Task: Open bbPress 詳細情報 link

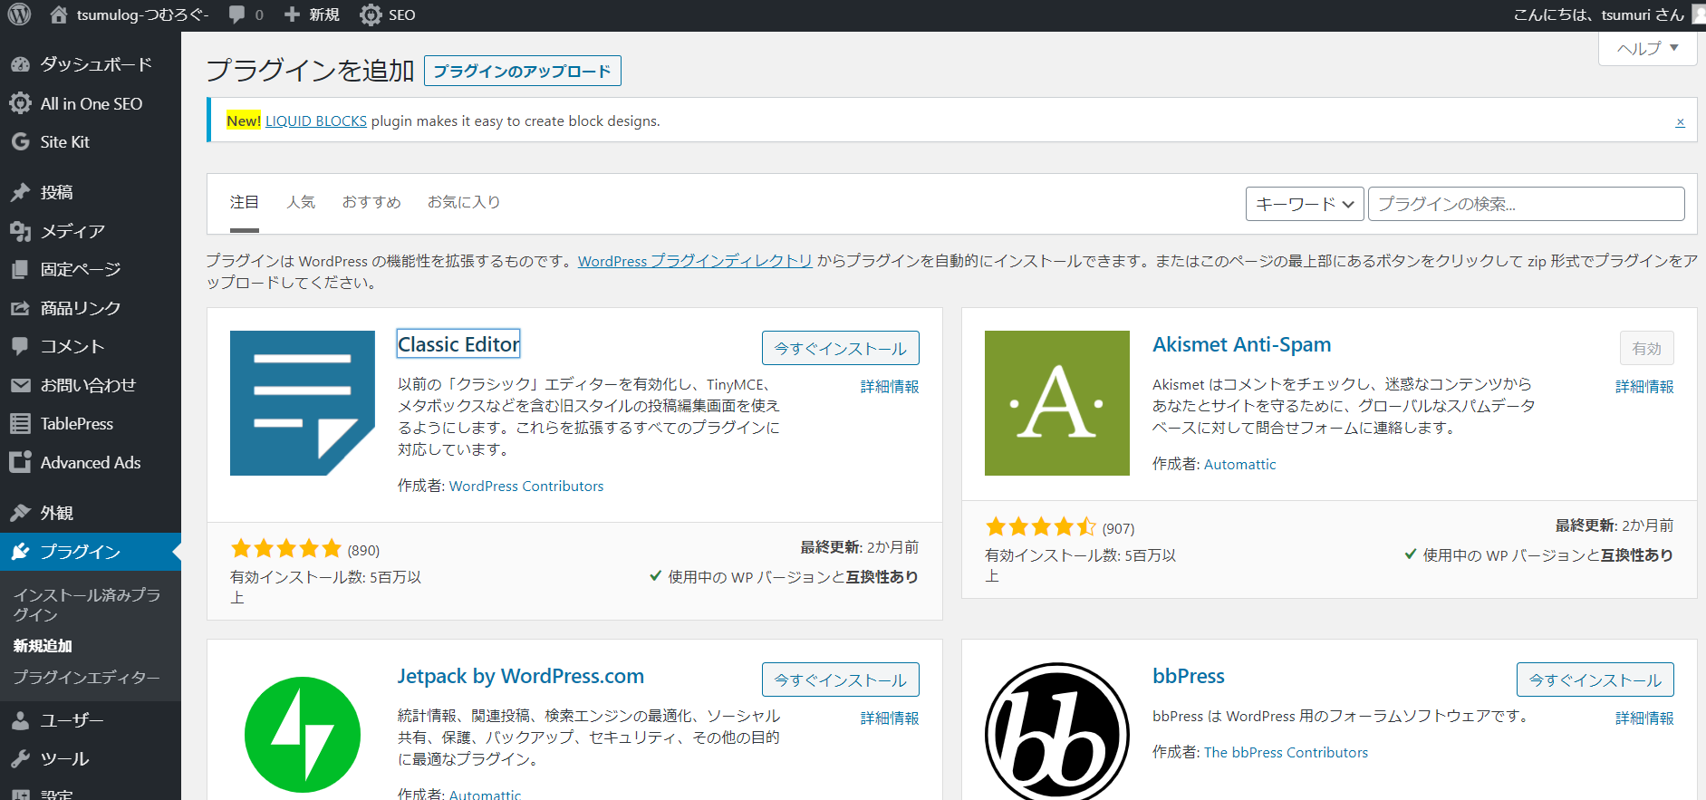Action: (x=1644, y=718)
